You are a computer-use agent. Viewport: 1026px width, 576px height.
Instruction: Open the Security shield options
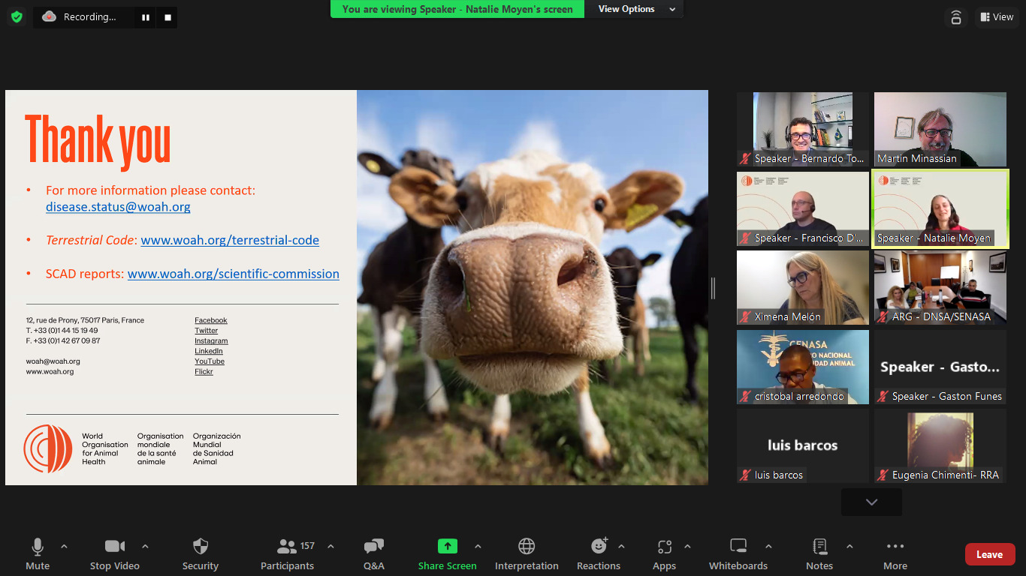[200, 554]
